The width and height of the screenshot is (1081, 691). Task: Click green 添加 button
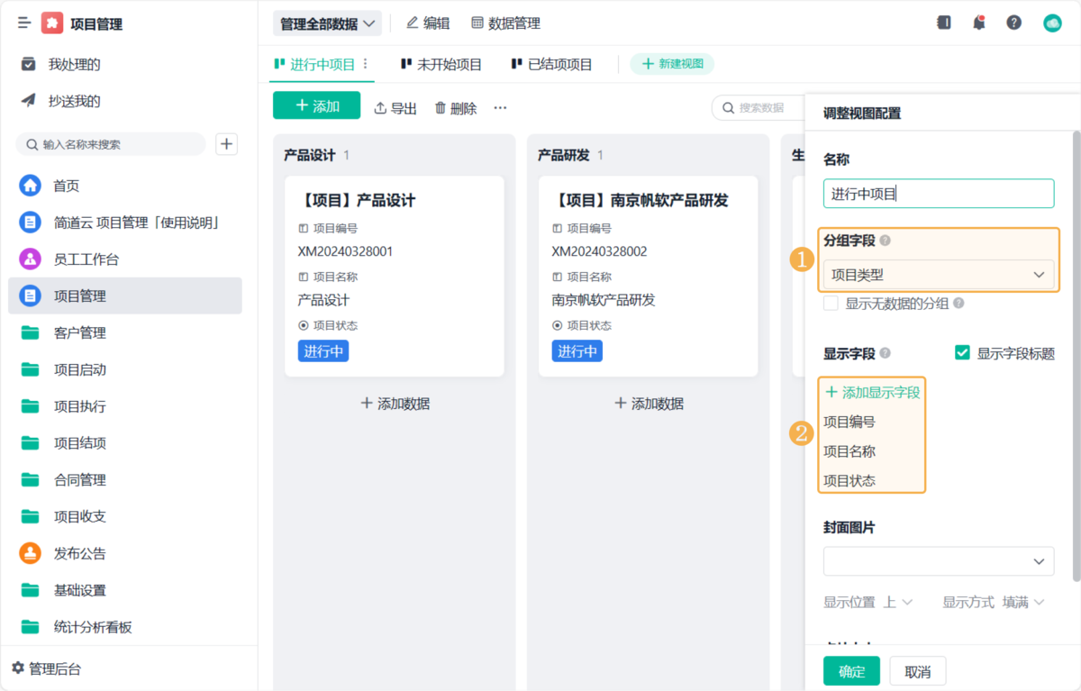pos(316,105)
